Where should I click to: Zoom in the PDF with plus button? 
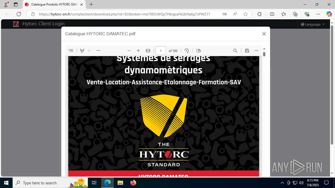point(138,51)
